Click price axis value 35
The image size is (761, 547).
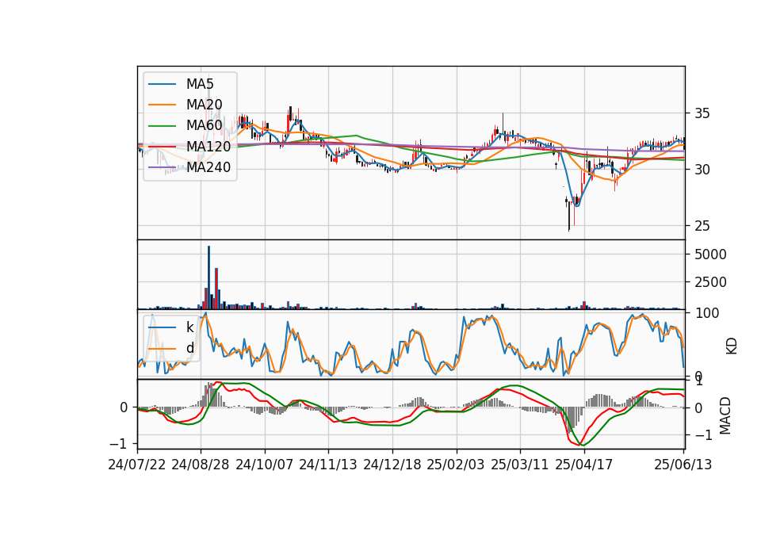pyautogui.click(x=702, y=113)
